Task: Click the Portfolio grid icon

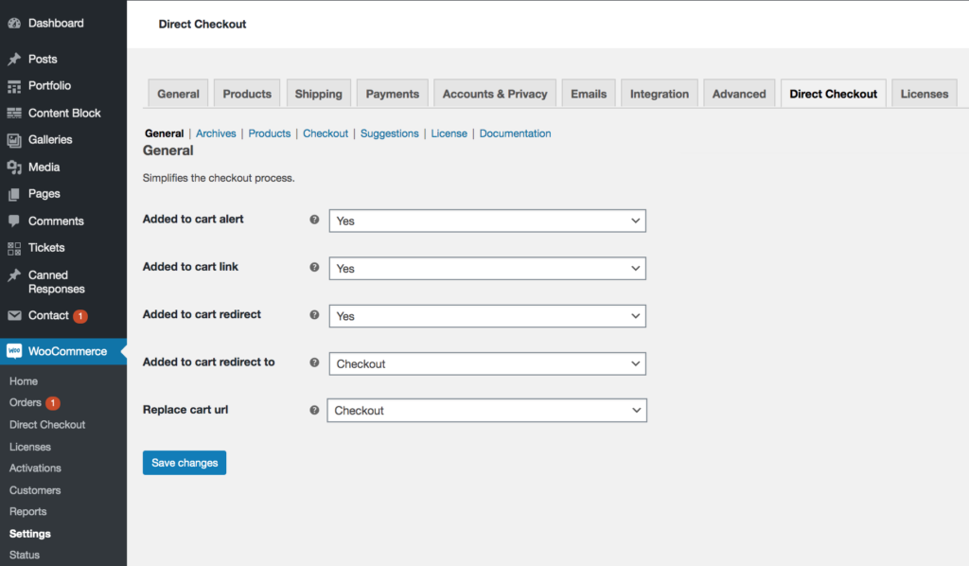Action: [x=14, y=86]
